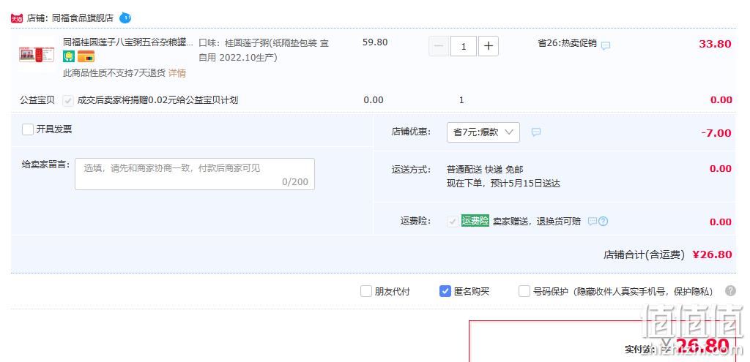The image size is (750, 362).
Task: Click the question mark help icon in 运费险 row
Action: pos(604,221)
